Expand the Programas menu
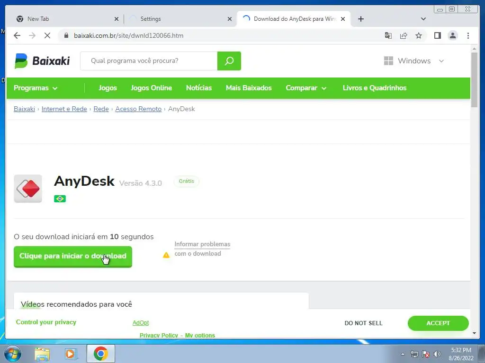Image resolution: width=485 pixels, height=363 pixels. 36,88
